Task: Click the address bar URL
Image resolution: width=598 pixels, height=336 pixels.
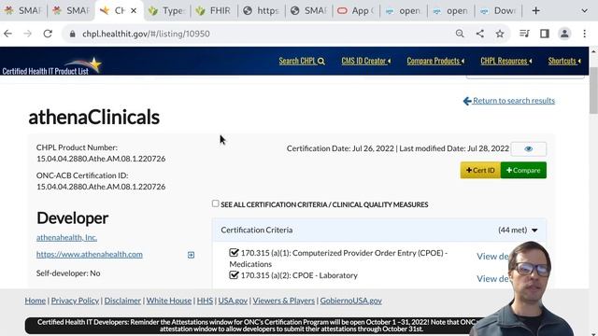Action: pyautogui.click(x=146, y=34)
